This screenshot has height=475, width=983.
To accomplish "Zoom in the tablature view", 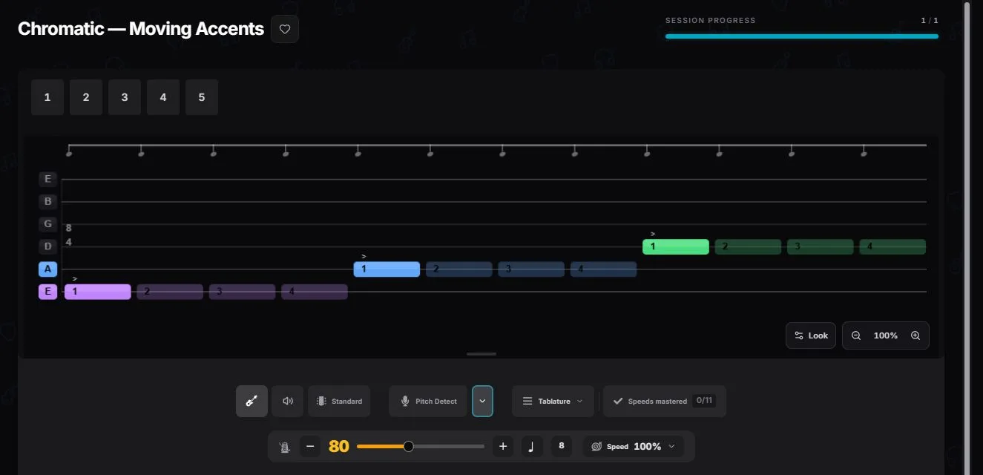I will coord(915,335).
